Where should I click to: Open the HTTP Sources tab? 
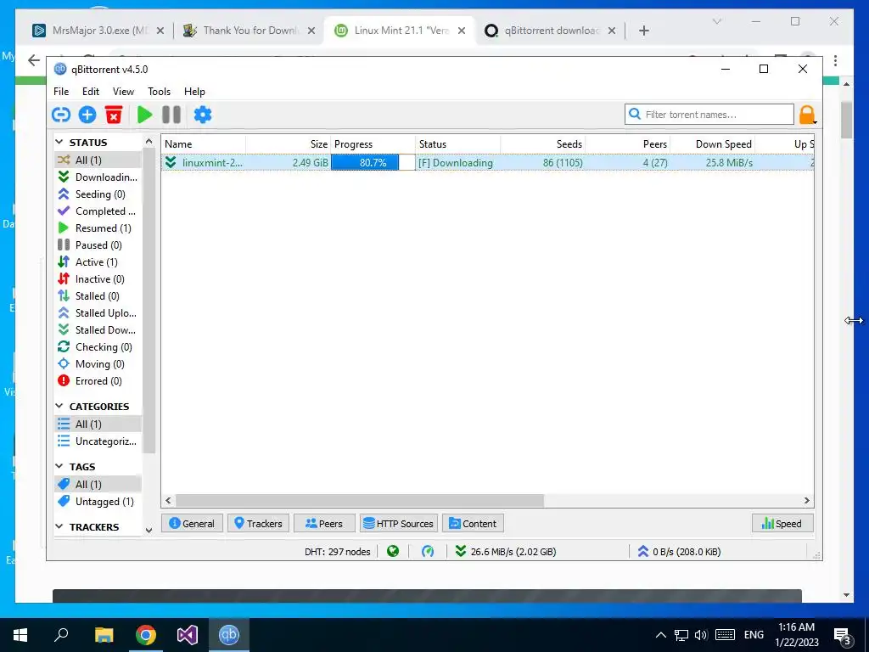[x=399, y=523]
